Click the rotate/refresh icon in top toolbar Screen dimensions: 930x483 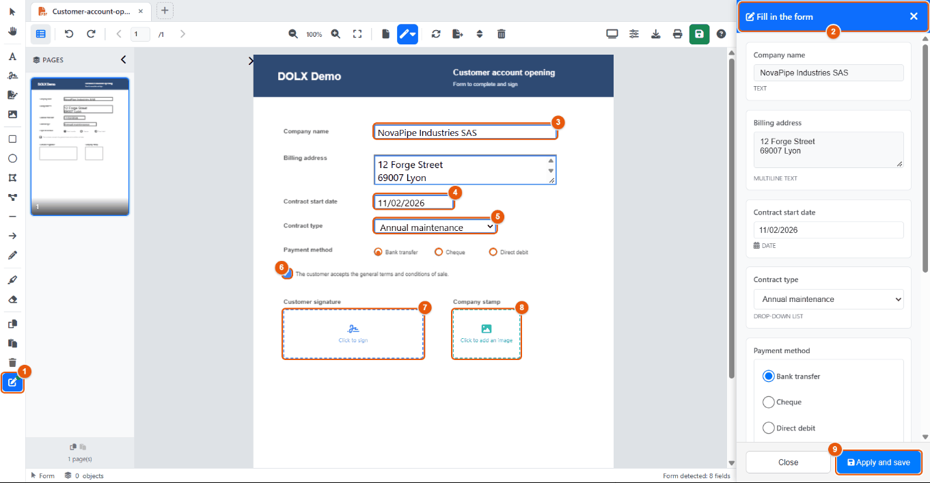(x=436, y=34)
